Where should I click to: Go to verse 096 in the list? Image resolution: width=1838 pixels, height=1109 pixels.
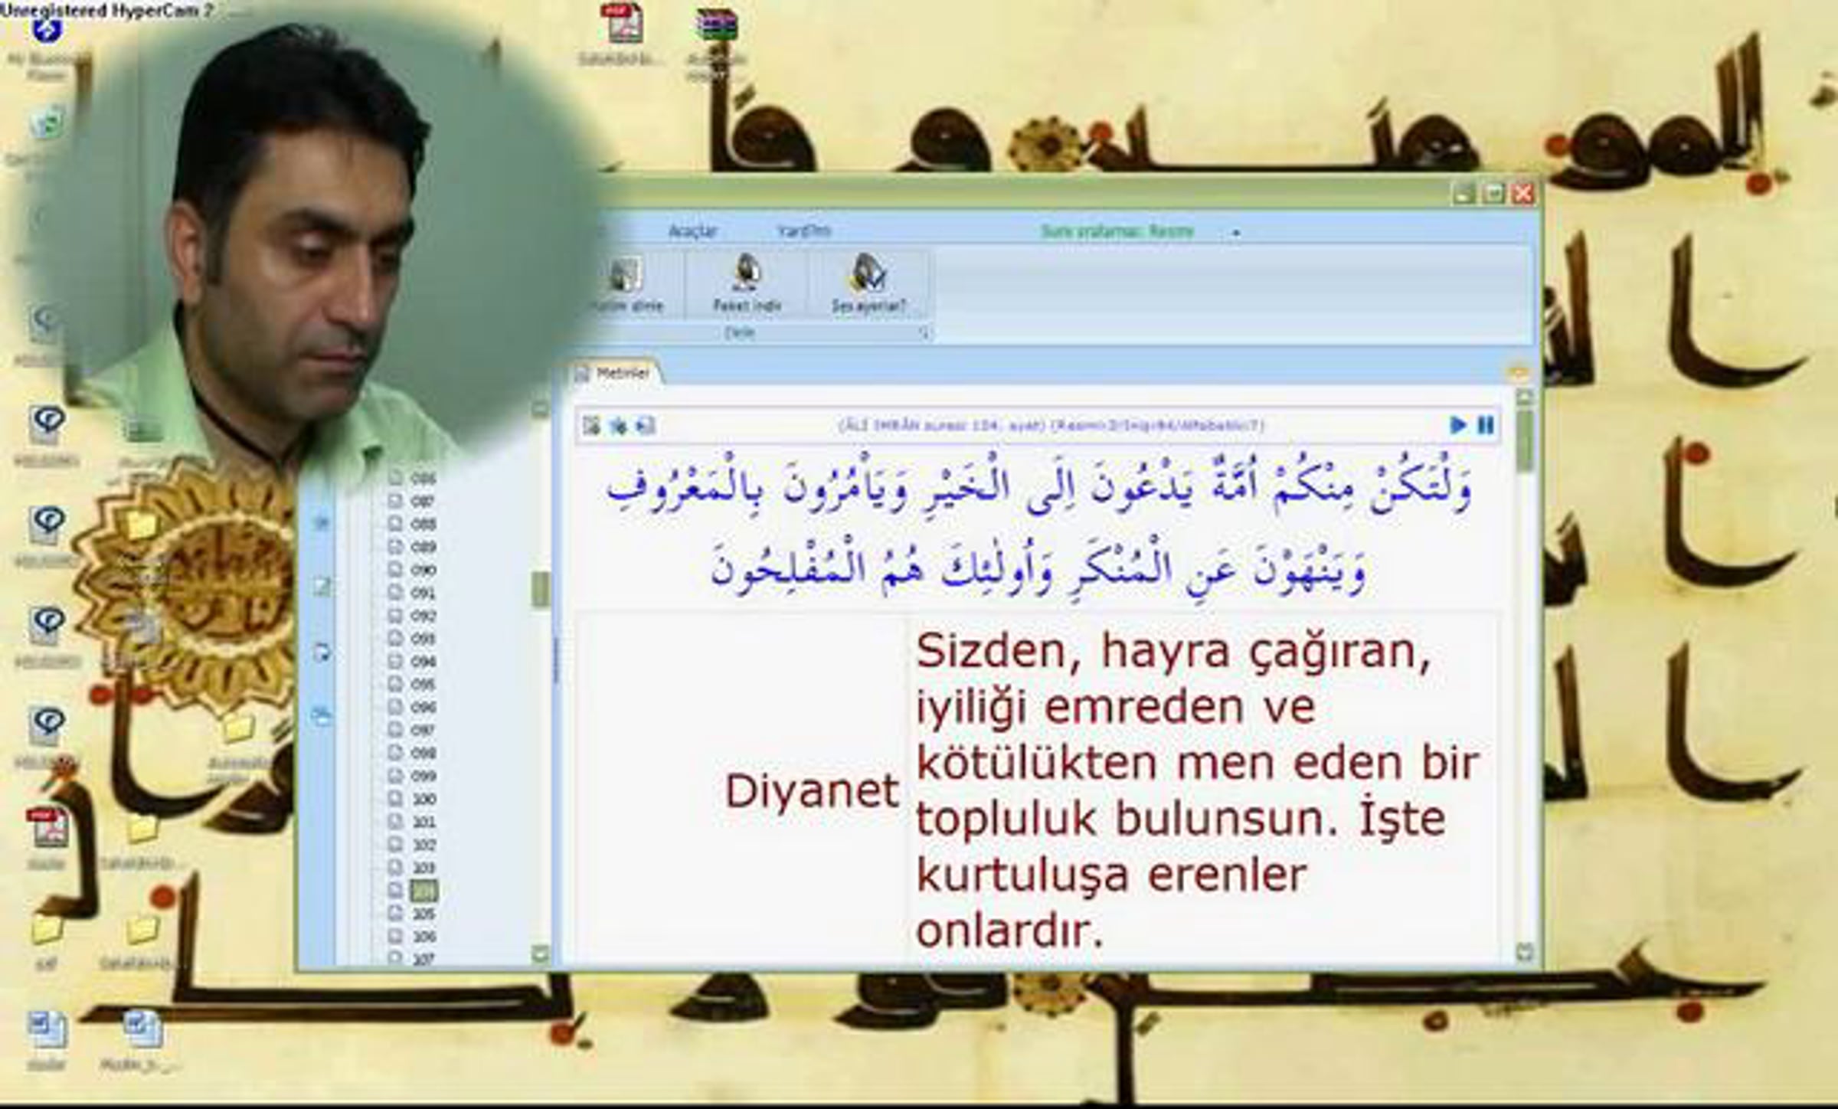tap(422, 708)
